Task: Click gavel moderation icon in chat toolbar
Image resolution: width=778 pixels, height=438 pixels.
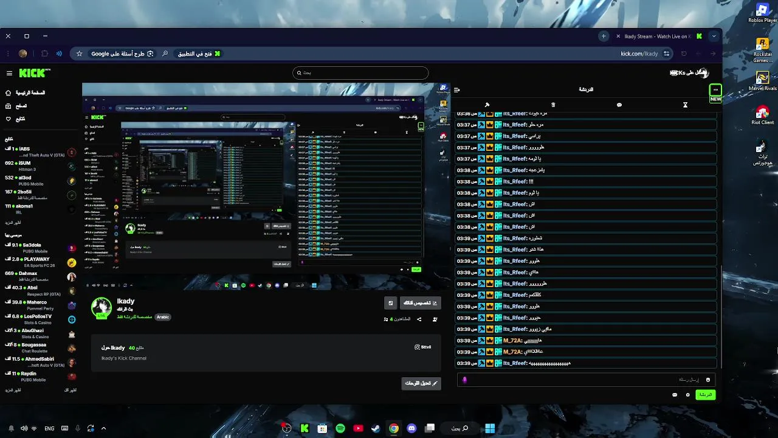Action: pos(487,105)
